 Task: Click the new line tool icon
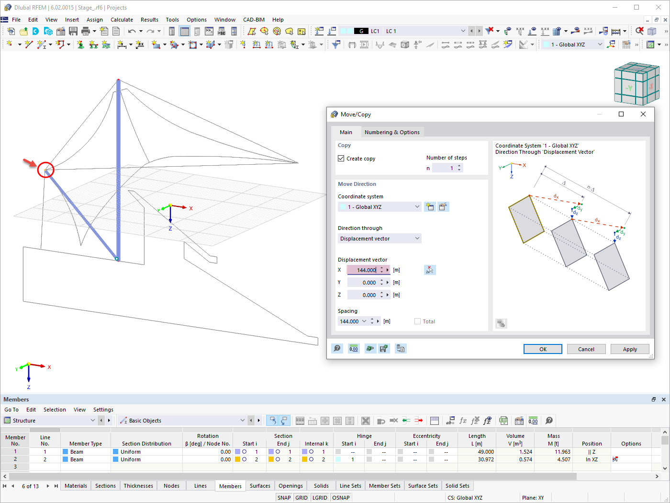(x=29, y=45)
